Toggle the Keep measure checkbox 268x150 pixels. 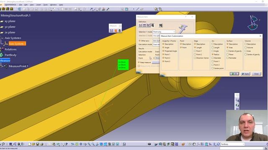pyautogui.click(x=139, y=62)
